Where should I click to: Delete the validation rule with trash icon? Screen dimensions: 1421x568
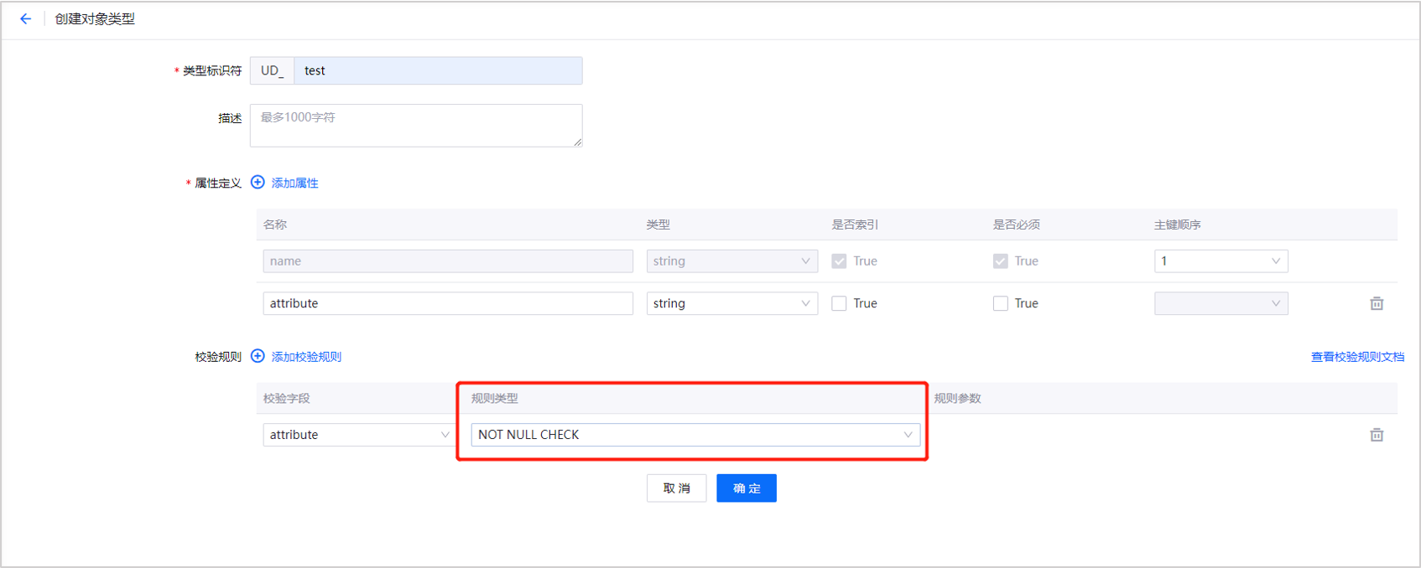1377,435
